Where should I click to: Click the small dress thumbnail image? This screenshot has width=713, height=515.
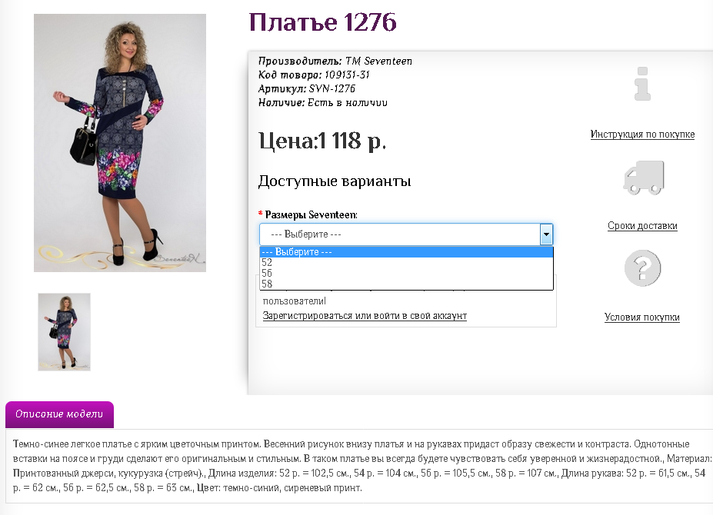pyautogui.click(x=64, y=332)
